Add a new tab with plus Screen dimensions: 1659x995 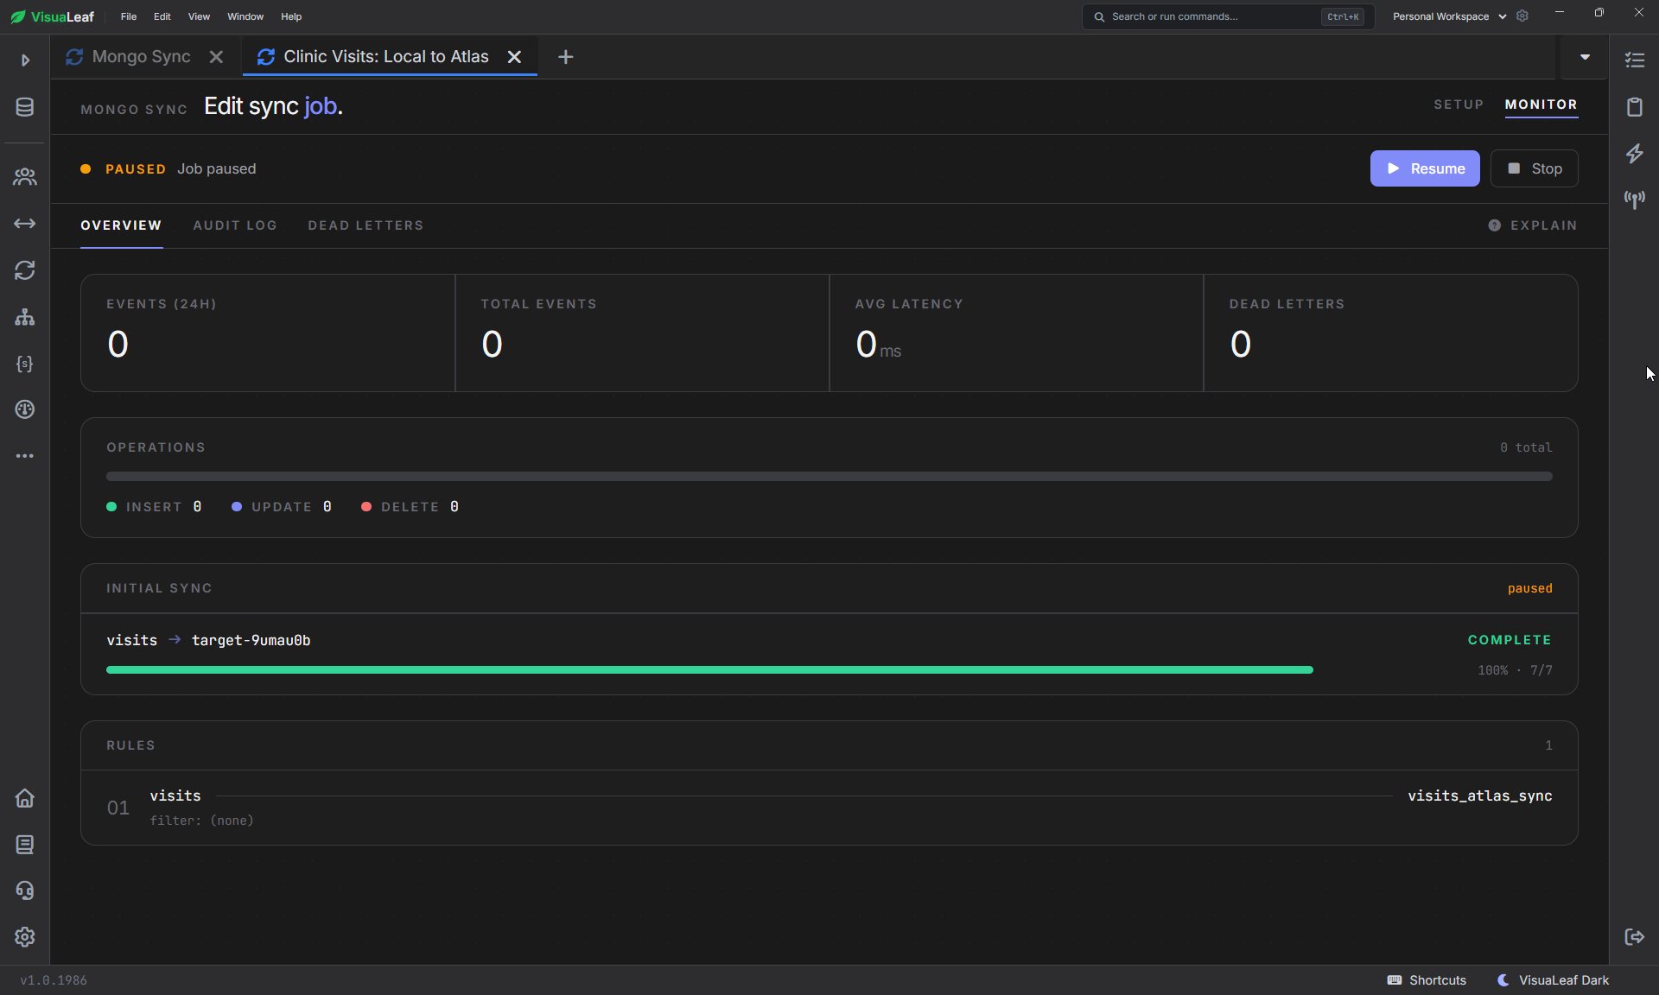(566, 57)
